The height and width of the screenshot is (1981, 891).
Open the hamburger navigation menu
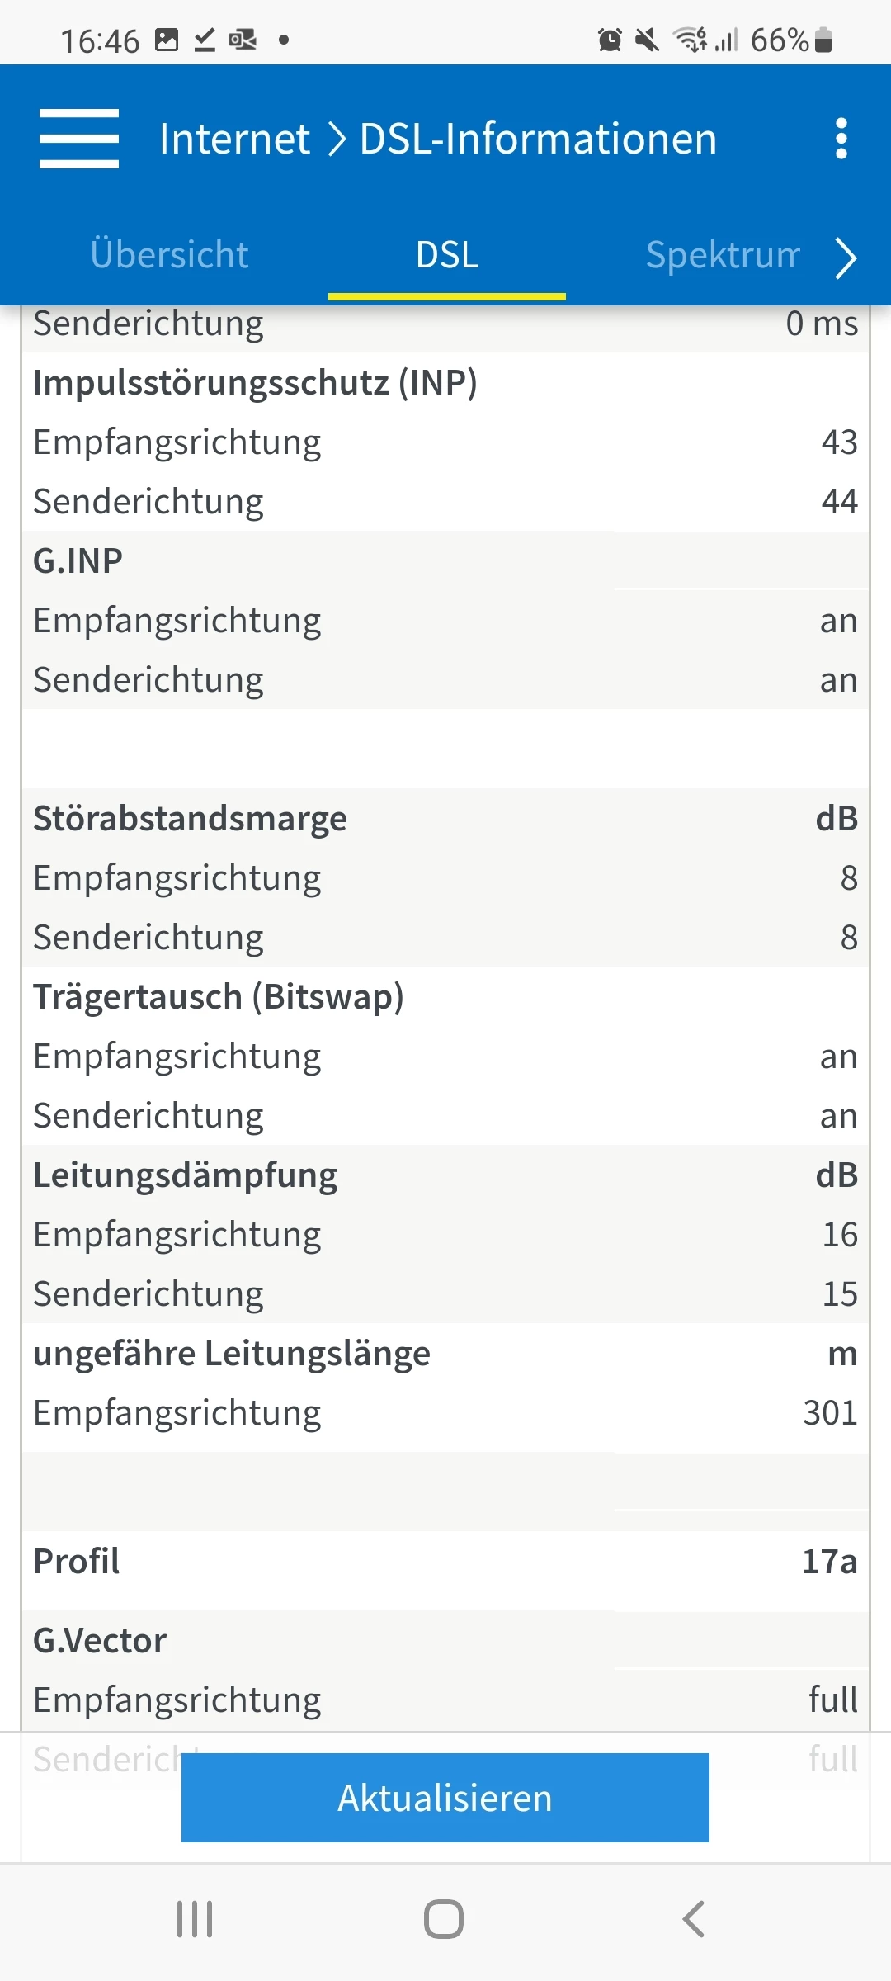[79, 139]
